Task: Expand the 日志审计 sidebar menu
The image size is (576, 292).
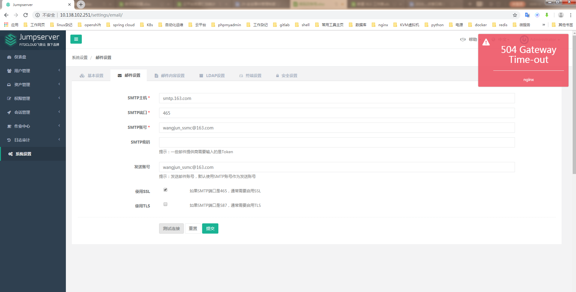Action: coord(33,140)
